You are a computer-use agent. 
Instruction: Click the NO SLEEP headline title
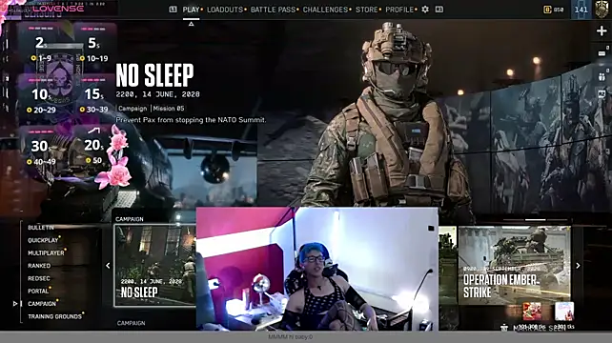click(154, 75)
